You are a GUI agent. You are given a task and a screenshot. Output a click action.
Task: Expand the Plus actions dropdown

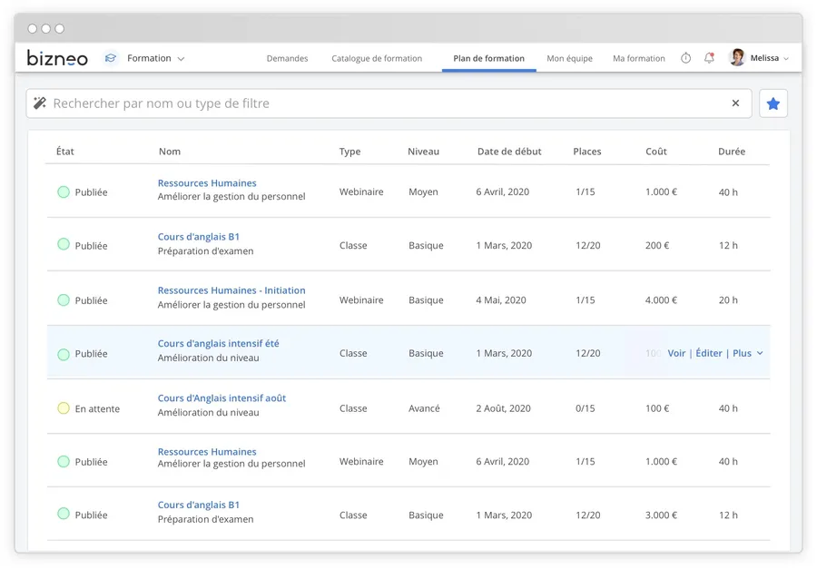747,353
